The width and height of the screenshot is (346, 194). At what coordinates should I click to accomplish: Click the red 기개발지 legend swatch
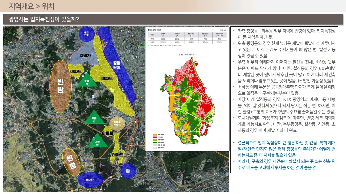[155, 137]
